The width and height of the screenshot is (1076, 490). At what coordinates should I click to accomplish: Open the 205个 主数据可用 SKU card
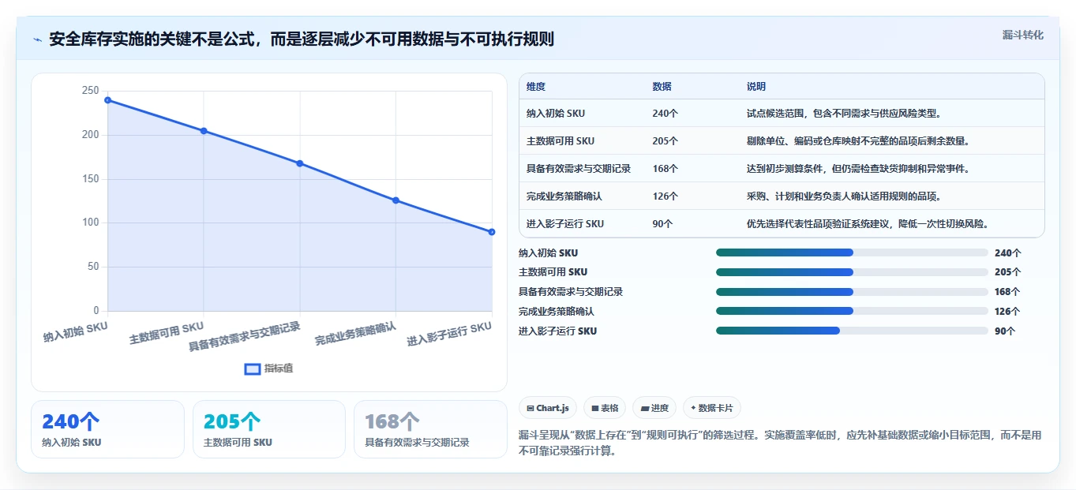tap(269, 429)
